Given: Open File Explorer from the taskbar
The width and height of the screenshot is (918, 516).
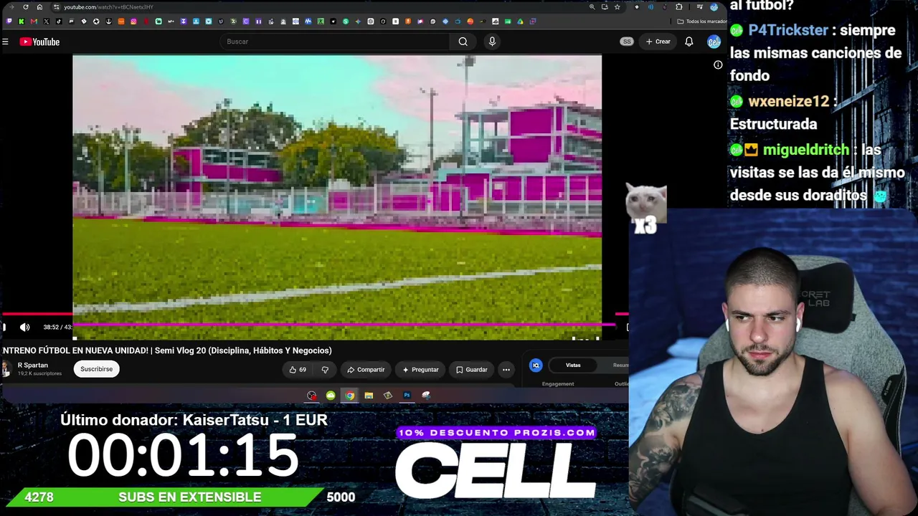Looking at the screenshot, I should [369, 396].
